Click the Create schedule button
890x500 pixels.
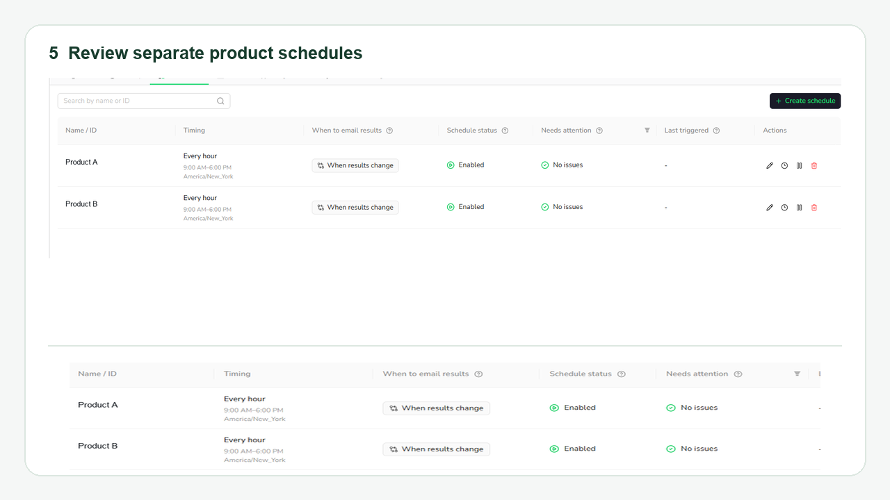pos(805,101)
